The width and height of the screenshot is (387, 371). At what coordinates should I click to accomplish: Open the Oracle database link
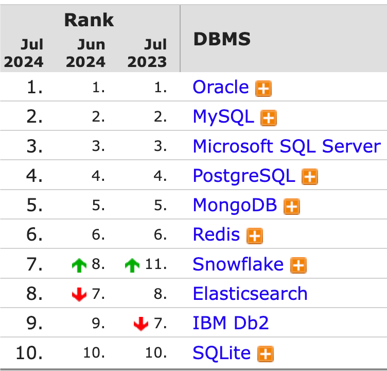coord(221,87)
